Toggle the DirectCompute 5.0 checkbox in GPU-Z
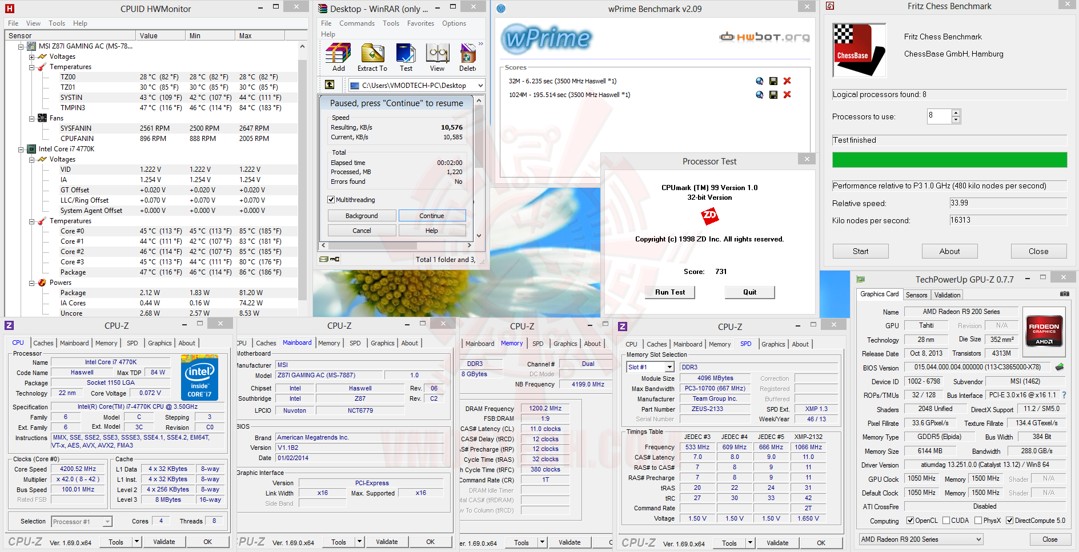Viewport: 1079px width, 552px height. pos(1010,521)
